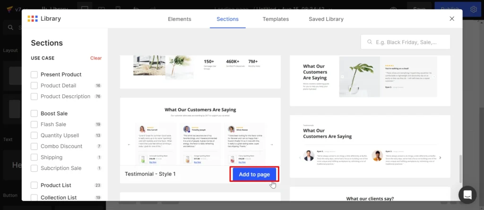Image resolution: width=484 pixels, height=210 pixels.
Task: Click next arrow on Testimonial Style 1 carousel
Action: click(x=272, y=145)
